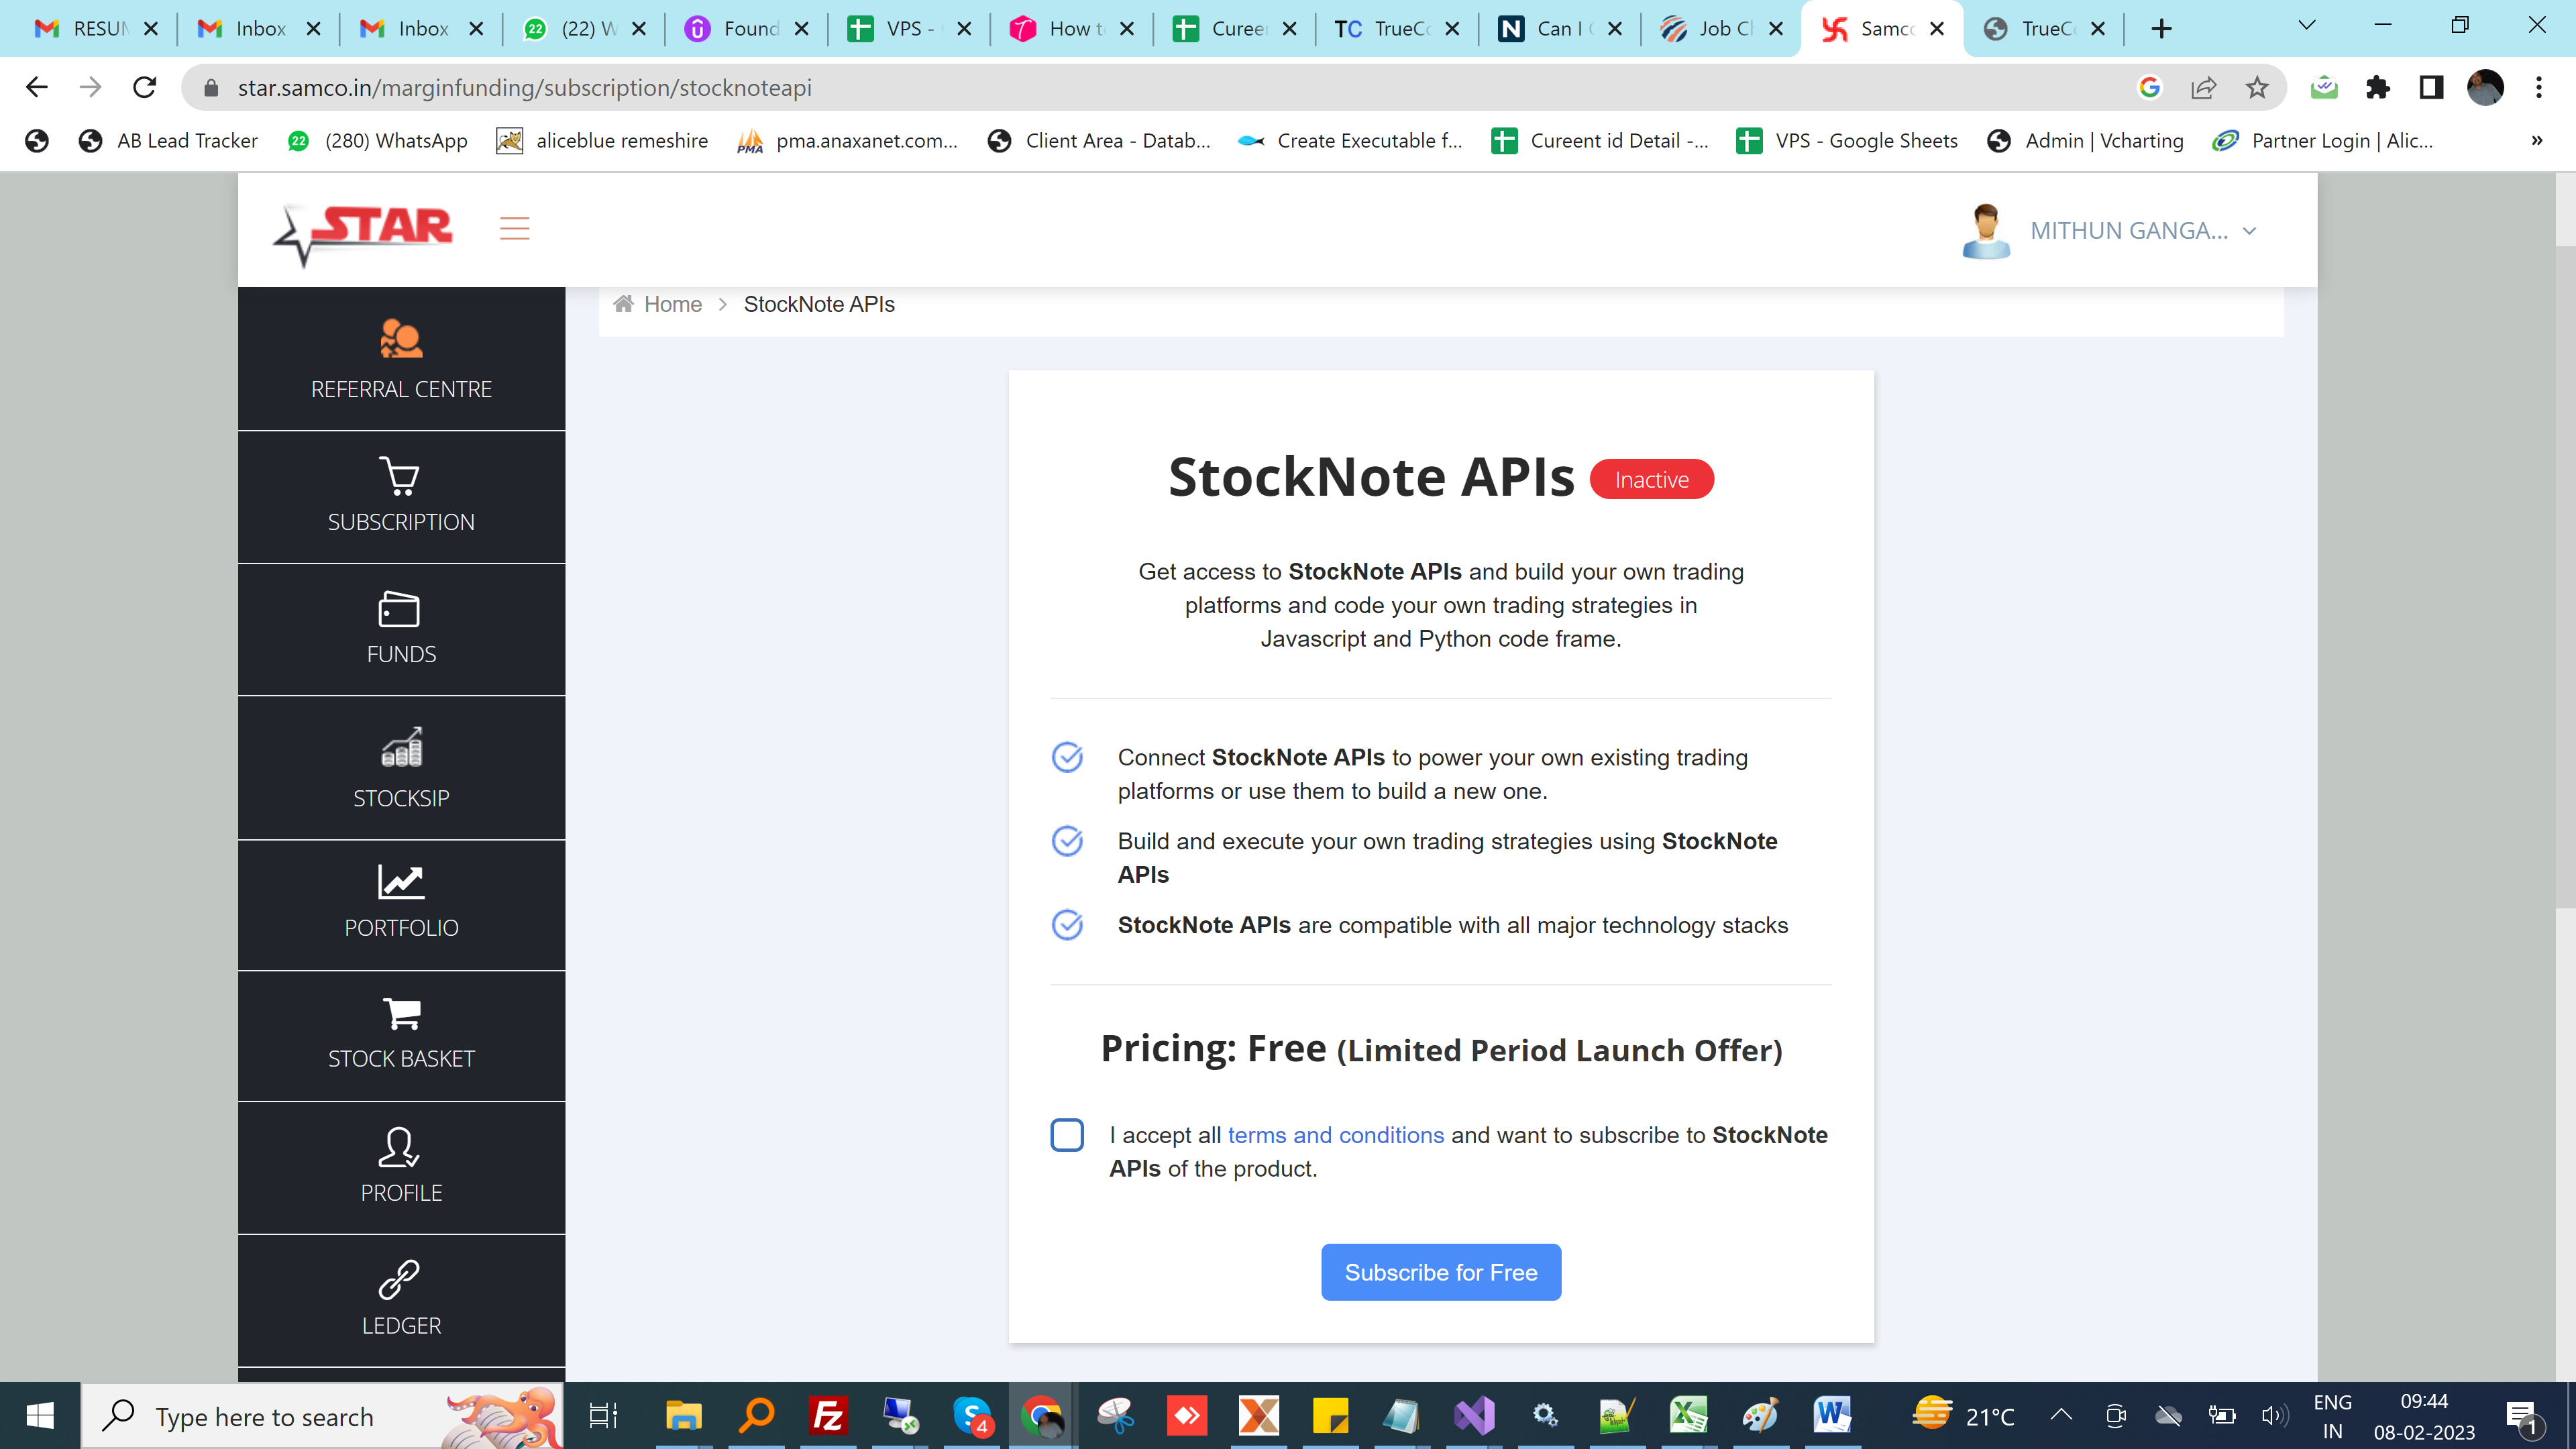2576x1449 pixels.
Task: Open the StockSIP sidebar icon
Action: (x=401, y=747)
